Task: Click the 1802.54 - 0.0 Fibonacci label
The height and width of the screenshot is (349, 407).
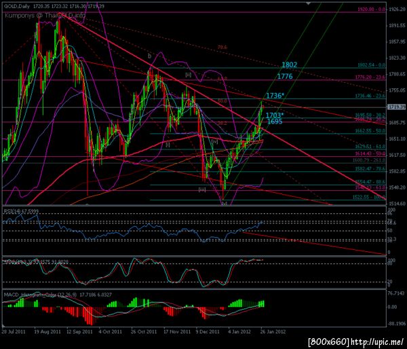Action: pyautogui.click(x=372, y=65)
